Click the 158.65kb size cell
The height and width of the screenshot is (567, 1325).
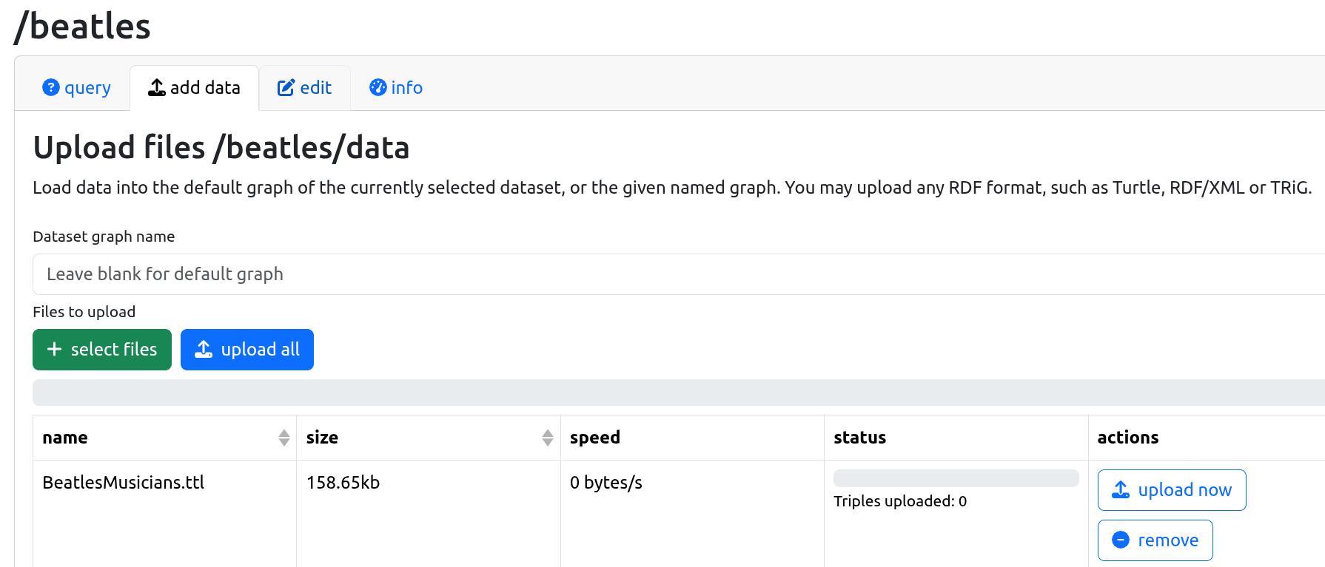[343, 483]
